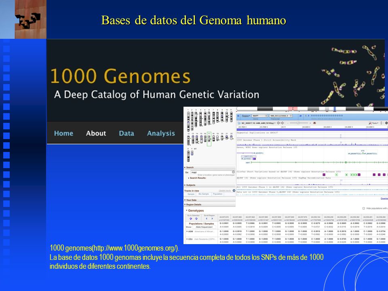
Task: Toggle the Hide populations checkbox
Action: coord(363,209)
